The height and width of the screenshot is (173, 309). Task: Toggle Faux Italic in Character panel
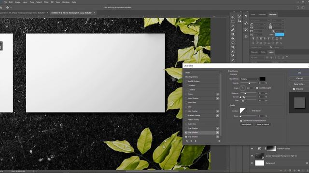coord(257,38)
